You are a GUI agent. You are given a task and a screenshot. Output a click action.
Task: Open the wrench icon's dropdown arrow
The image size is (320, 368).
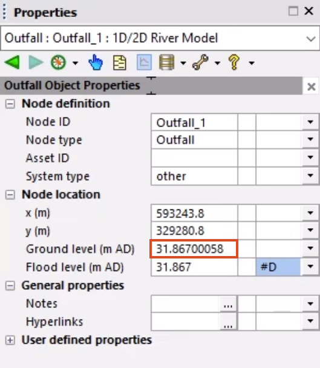[218, 63]
